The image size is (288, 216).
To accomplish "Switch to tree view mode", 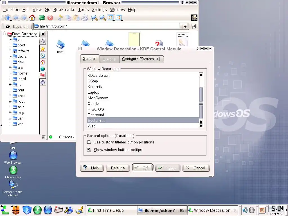I will 119,18.
